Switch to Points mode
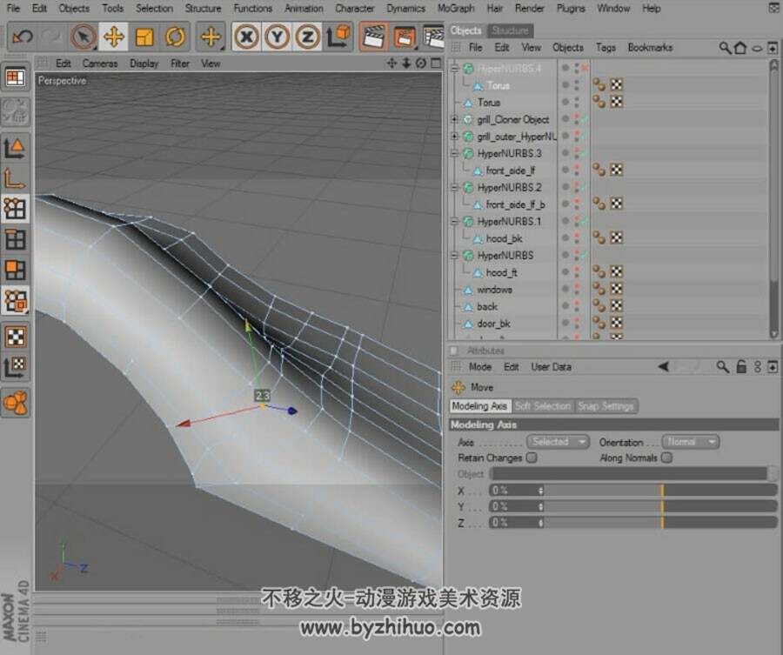783x655 pixels. coord(15,209)
